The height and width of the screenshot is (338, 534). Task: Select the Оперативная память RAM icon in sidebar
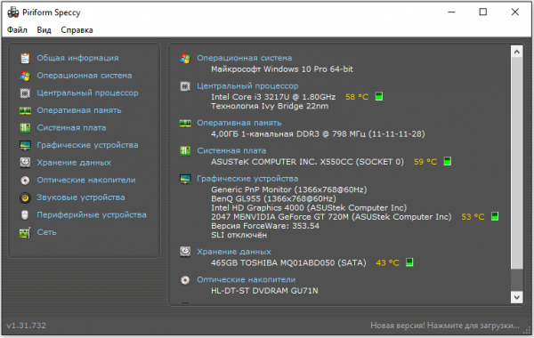(x=25, y=110)
